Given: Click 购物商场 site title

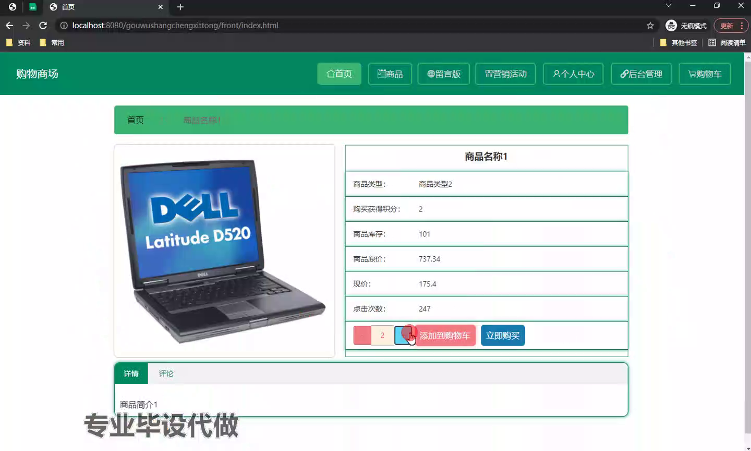Looking at the screenshot, I should pos(37,74).
